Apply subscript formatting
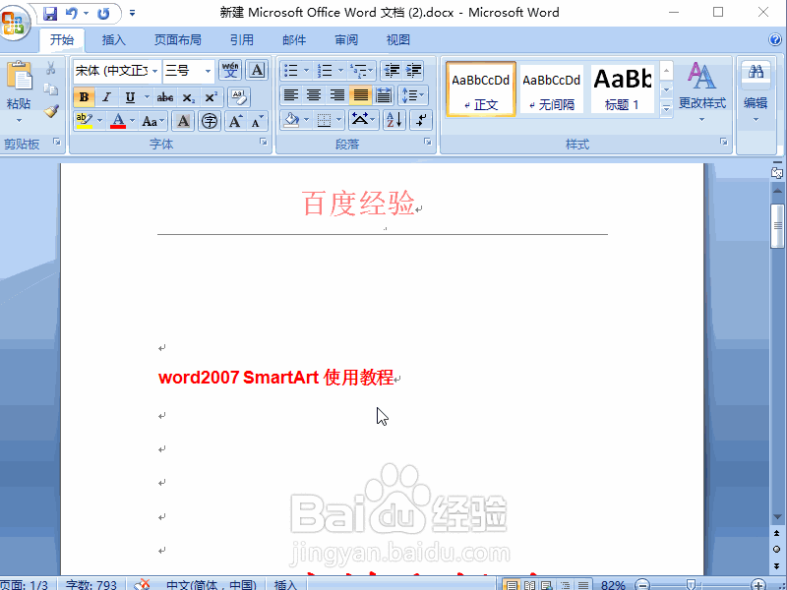This screenshot has width=787, height=590. pos(188,97)
